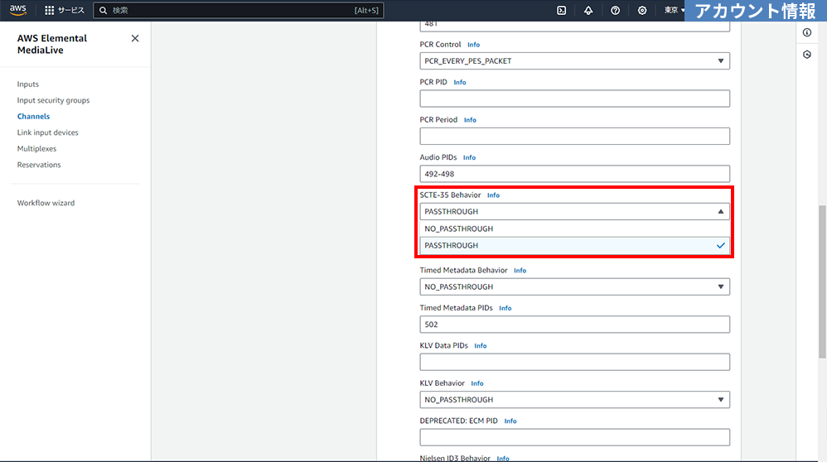The height and width of the screenshot is (462, 827).
Task: Open Info for KLV Behavior
Action: [477, 383]
